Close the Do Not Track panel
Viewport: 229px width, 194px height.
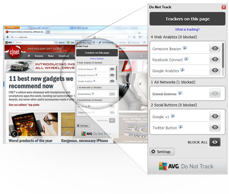[224, 7]
